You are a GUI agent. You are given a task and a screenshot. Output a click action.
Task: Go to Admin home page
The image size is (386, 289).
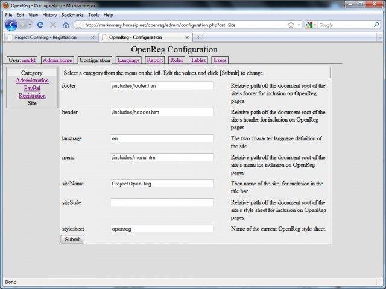click(x=57, y=60)
